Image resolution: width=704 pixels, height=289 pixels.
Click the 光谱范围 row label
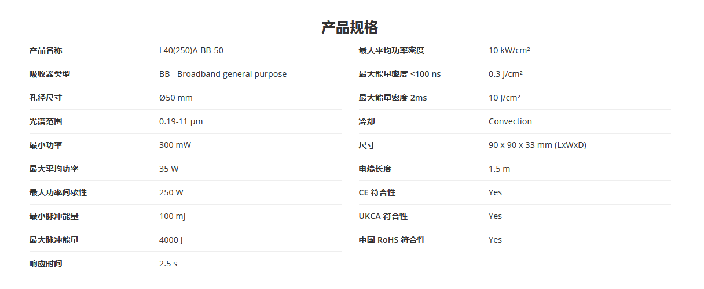tap(45, 121)
